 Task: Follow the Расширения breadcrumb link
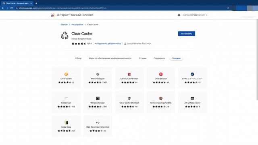[77, 25]
